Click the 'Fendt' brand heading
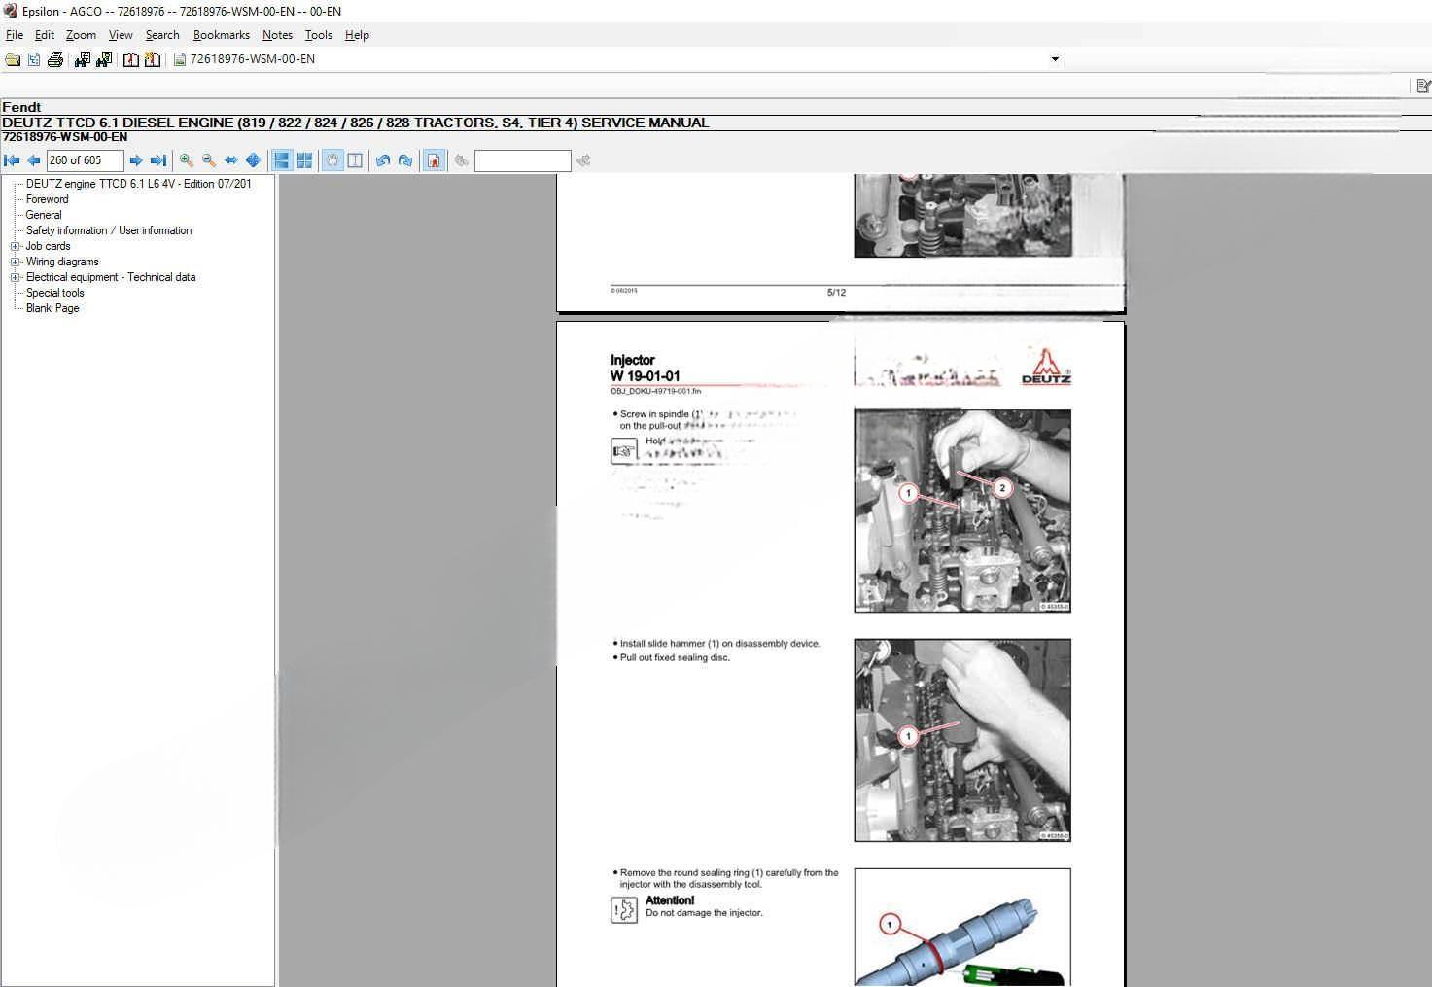 21,107
